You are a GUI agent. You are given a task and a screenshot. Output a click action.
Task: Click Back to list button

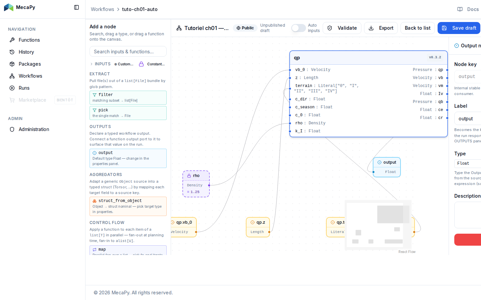[418, 28]
